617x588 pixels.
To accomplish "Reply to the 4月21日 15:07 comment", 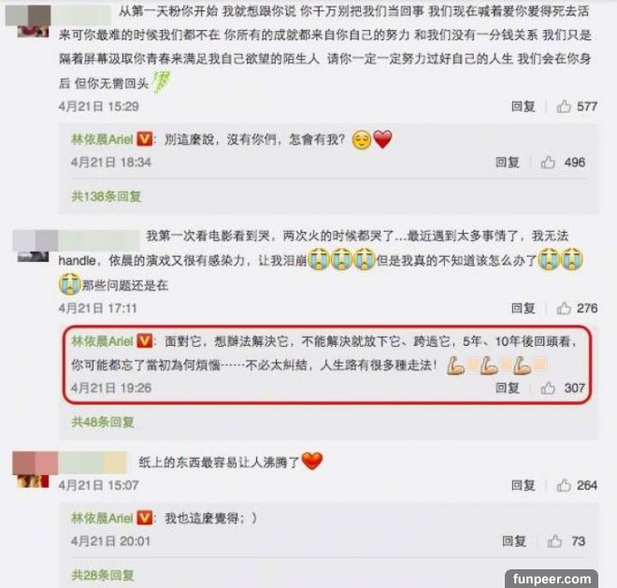I will pos(523,485).
